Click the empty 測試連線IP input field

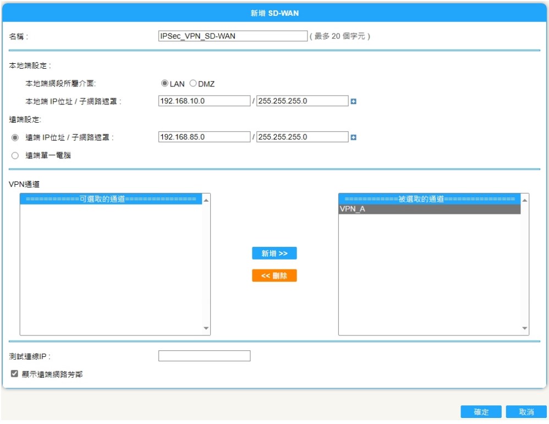point(204,356)
